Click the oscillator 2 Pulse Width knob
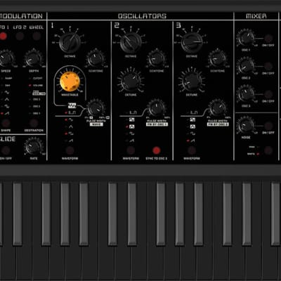281x281 pixels. click(x=157, y=107)
